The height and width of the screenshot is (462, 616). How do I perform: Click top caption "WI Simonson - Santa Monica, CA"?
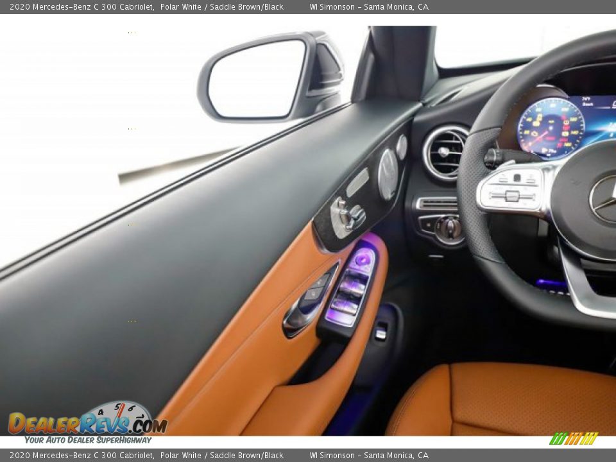[x=369, y=6]
